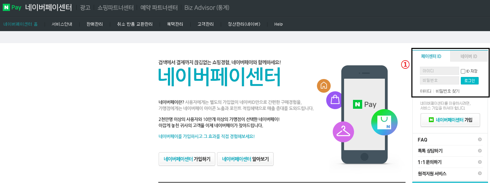Click the green N icon on the 가입 button
The image size is (490, 183).
[431, 120]
